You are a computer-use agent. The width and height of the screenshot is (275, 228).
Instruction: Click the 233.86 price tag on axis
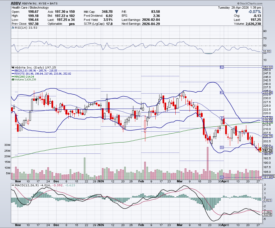coord(267,92)
